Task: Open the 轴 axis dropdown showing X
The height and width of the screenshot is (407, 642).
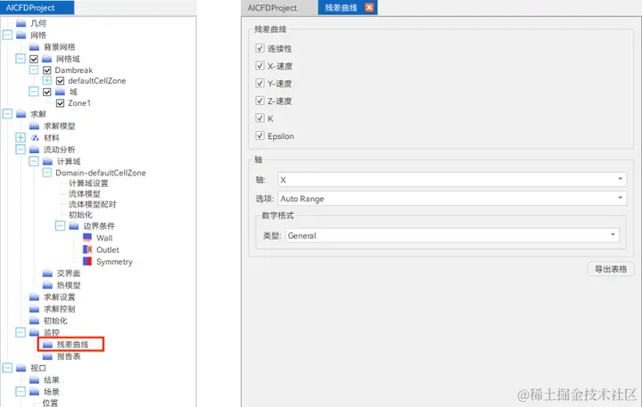Action: point(452,179)
